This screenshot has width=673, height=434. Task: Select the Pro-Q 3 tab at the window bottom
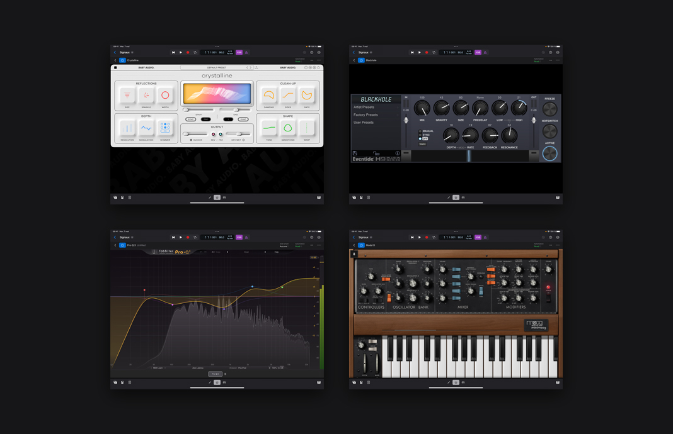(x=215, y=374)
